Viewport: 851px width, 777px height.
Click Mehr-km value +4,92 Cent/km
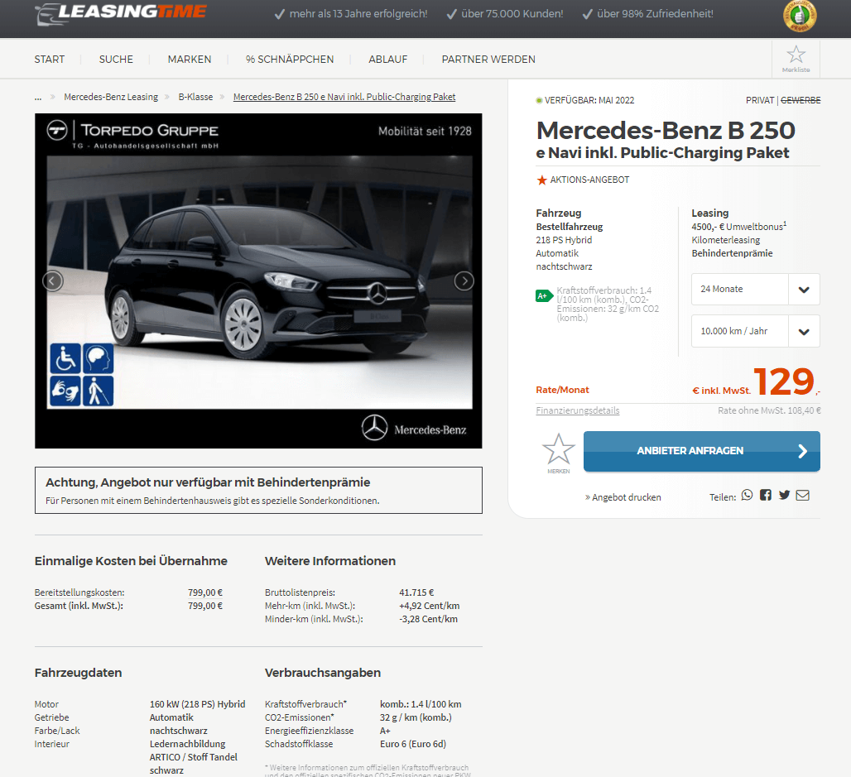(x=430, y=606)
